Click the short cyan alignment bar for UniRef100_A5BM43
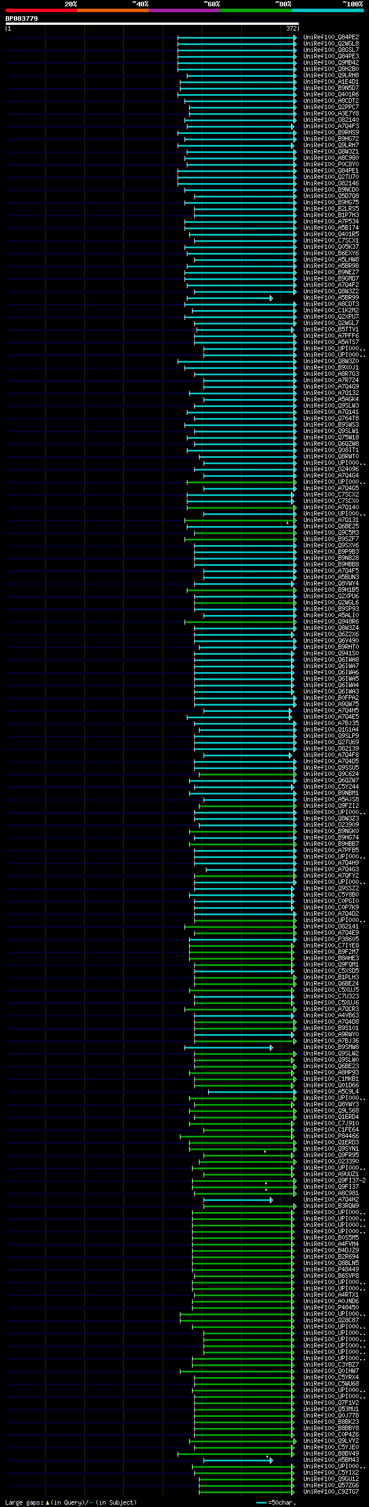The height and width of the screenshot is (1507, 369). 238,1461
